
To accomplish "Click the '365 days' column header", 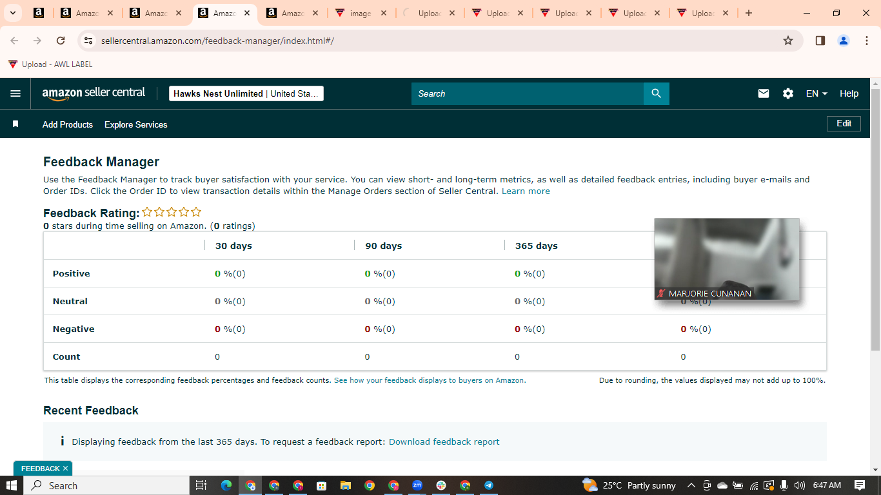I will tap(537, 246).
